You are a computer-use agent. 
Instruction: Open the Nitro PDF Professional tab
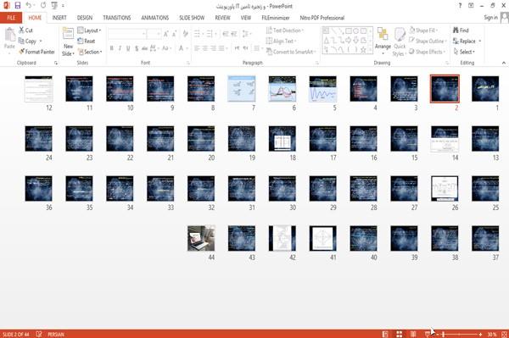pyautogui.click(x=322, y=18)
